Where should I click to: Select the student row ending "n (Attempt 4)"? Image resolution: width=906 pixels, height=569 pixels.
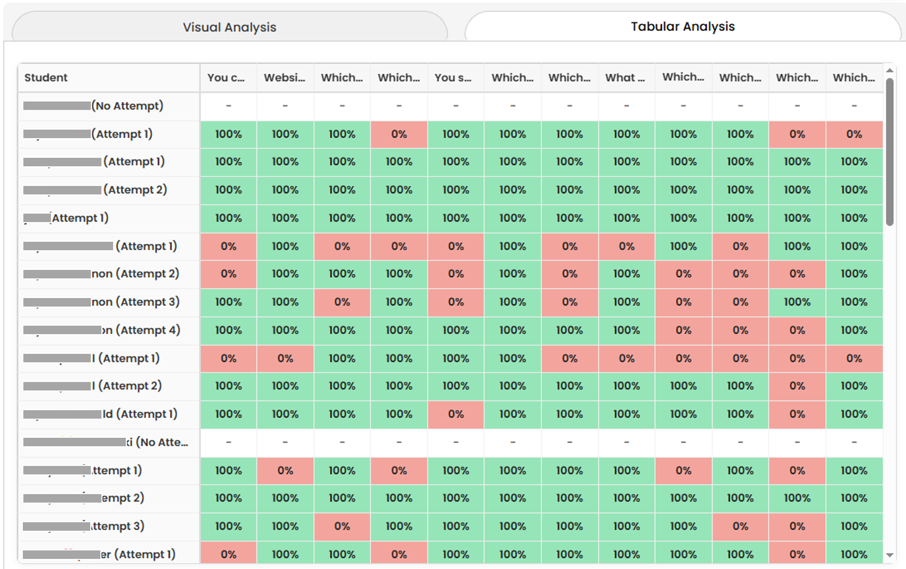[141, 330]
